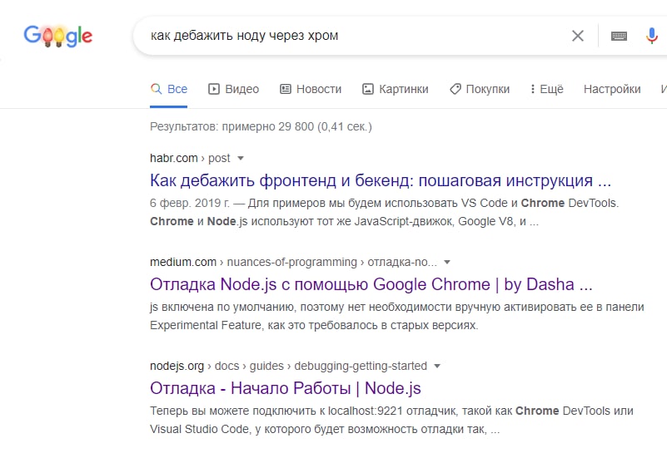
Task: Open the Картинки tab
Action: 403,89
